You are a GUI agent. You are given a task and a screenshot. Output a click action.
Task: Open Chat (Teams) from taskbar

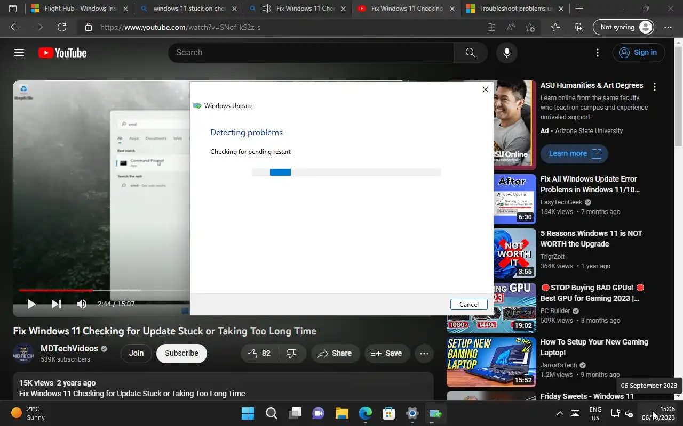click(319, 413)
